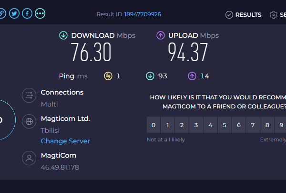This screenshot has width=286, height=193.
Task: Share result via Twitter icon
Action: click(14, 13)
